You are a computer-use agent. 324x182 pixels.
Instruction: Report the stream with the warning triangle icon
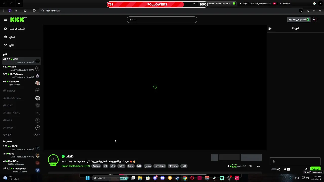click(x=258, y=166)
